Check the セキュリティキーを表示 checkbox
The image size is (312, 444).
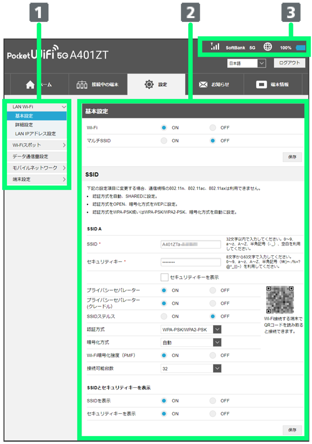click(165, 277)
